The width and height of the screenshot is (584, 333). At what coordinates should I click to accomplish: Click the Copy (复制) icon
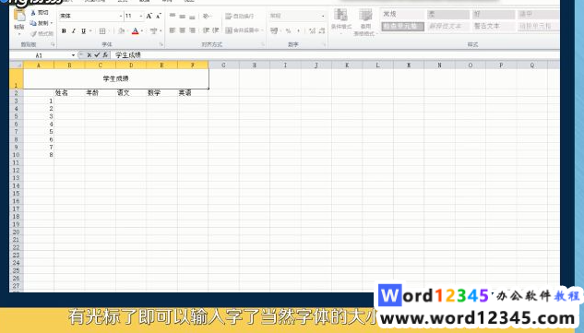coord(33,23)
